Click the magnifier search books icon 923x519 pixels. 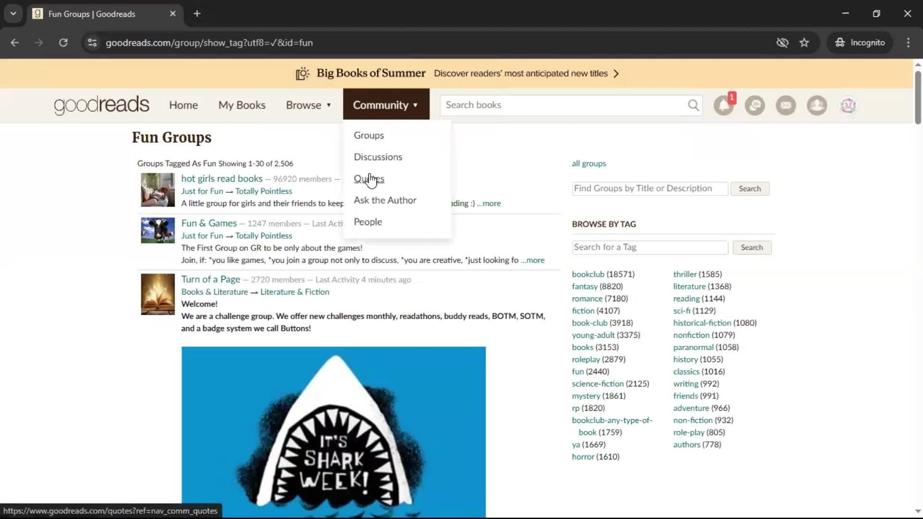(x=693, y=105)
